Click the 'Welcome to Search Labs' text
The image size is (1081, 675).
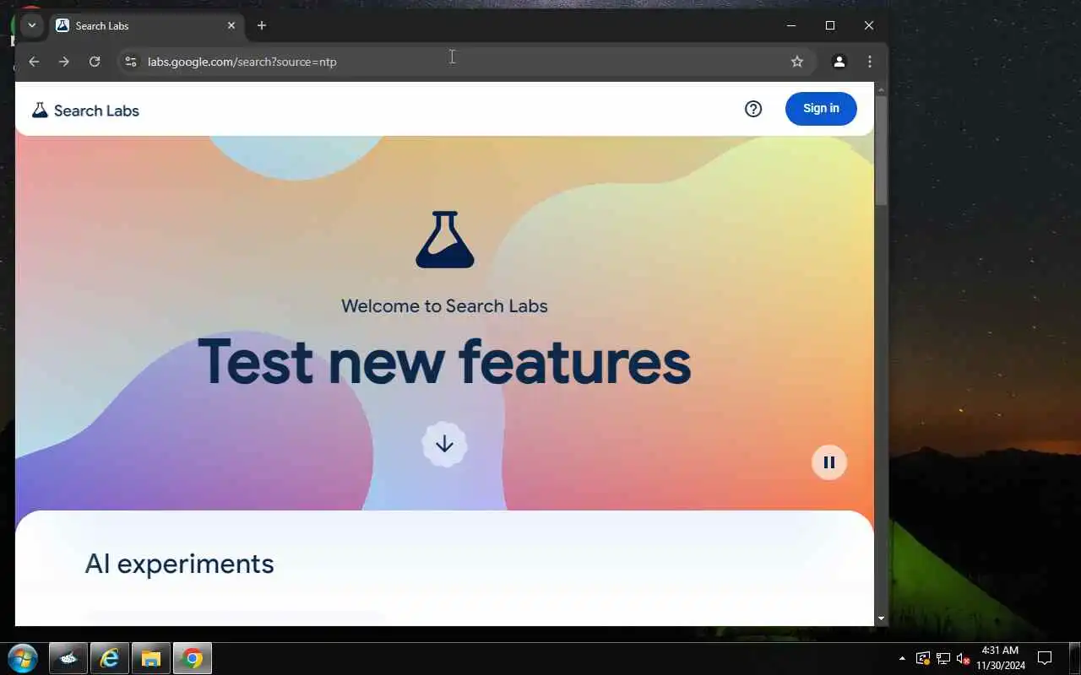pyautogui.click(x=444, y=305)
